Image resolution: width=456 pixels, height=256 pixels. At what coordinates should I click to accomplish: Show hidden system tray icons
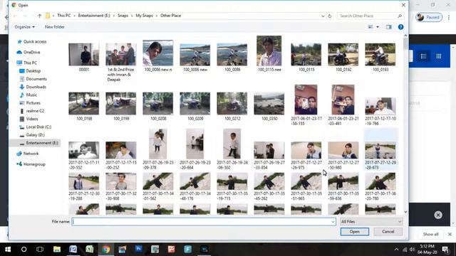[396, 250]
